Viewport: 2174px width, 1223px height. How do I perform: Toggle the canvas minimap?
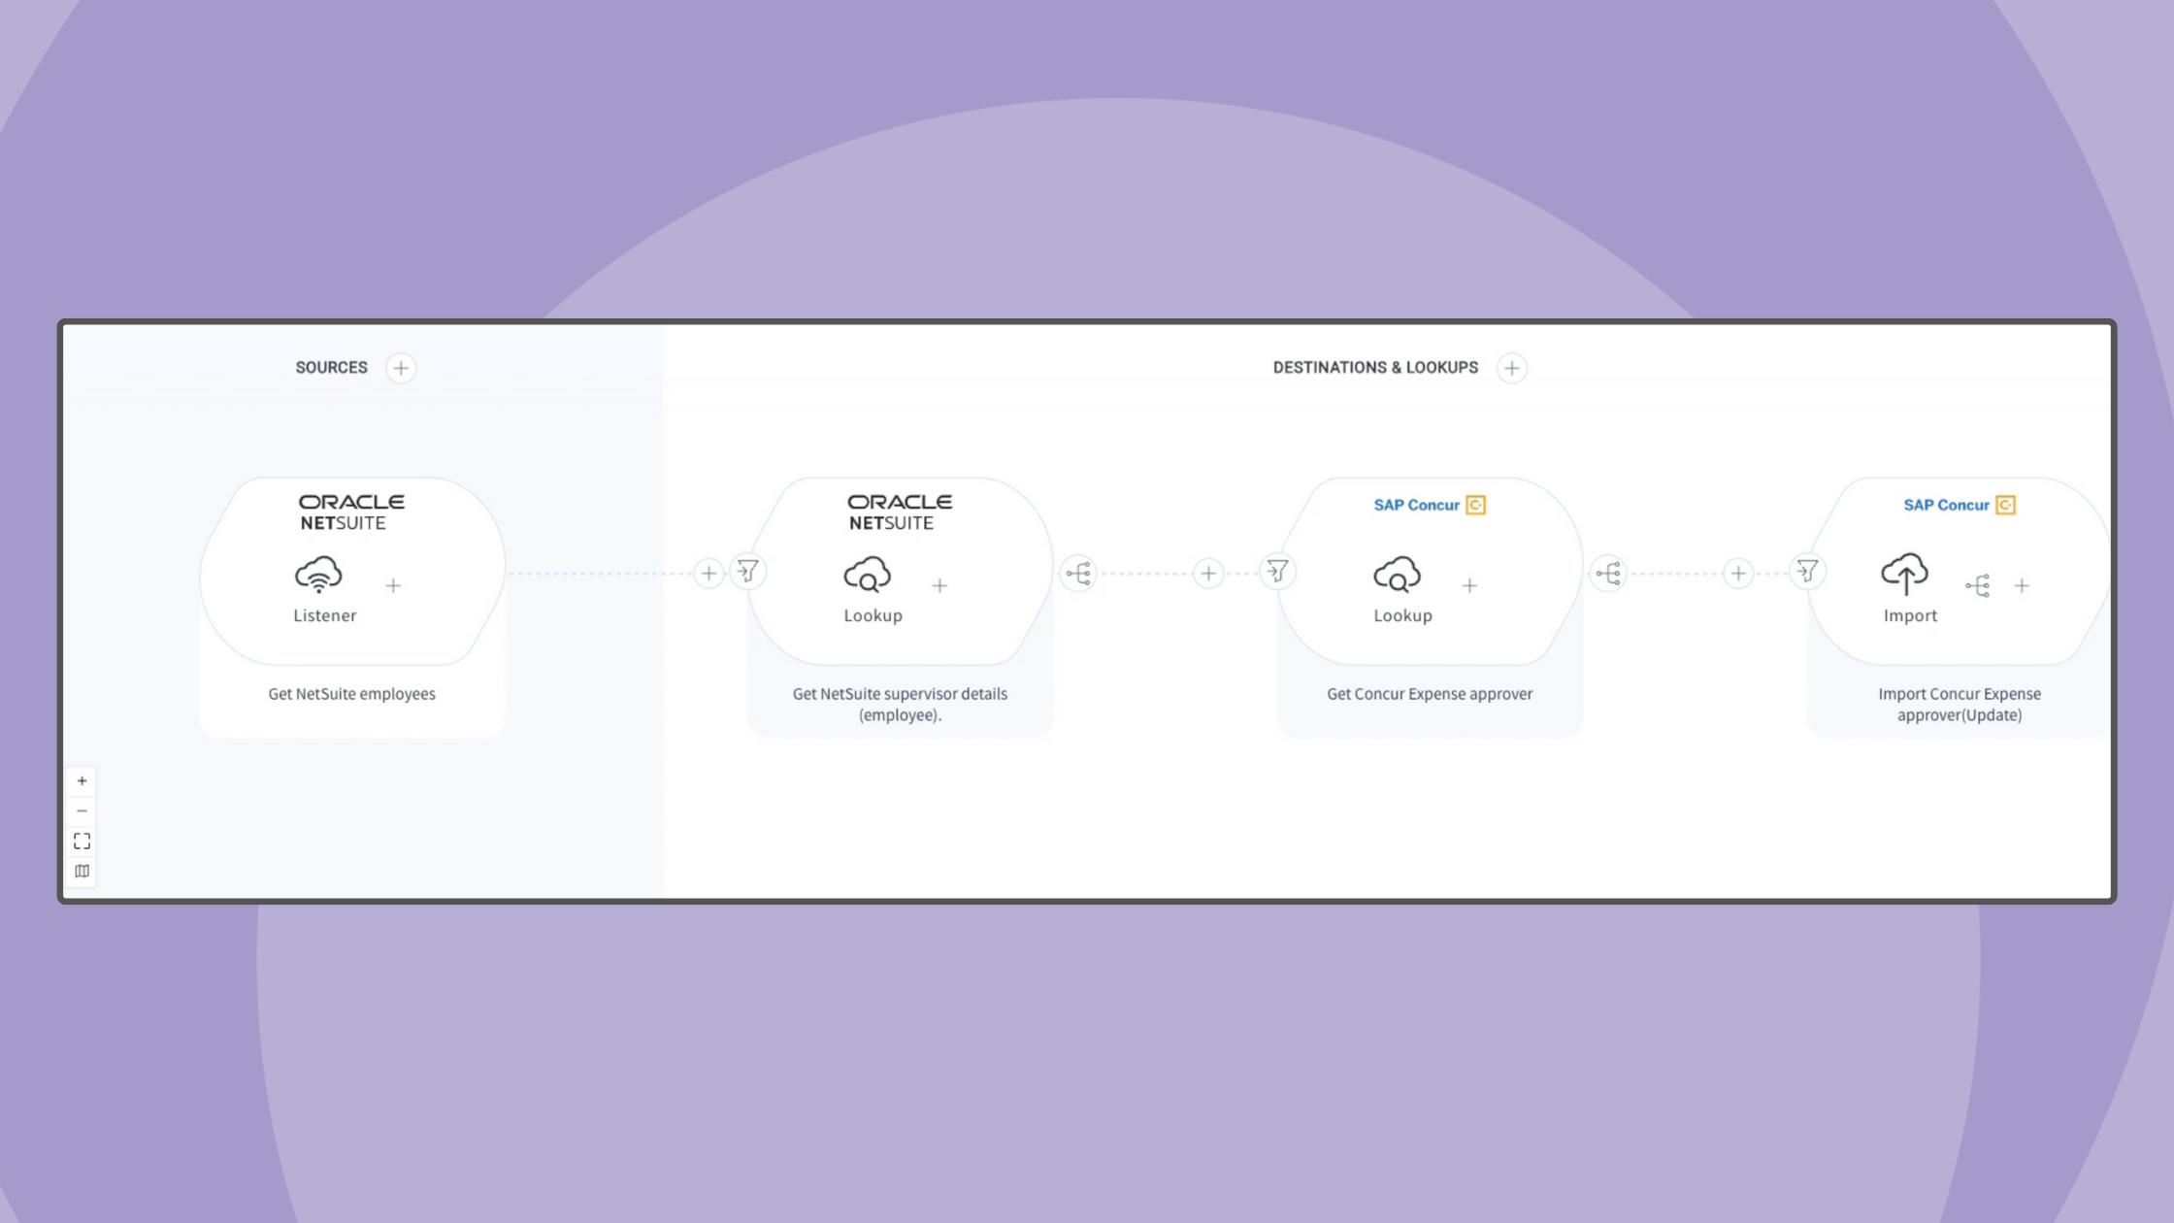(82, 871)
